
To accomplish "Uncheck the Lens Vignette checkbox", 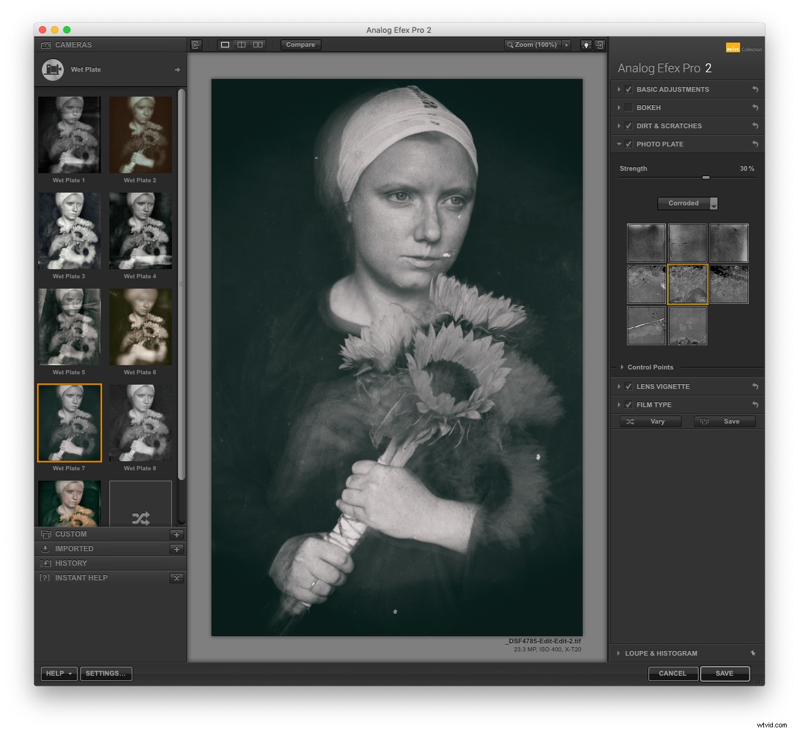I will tap(628, 386).
